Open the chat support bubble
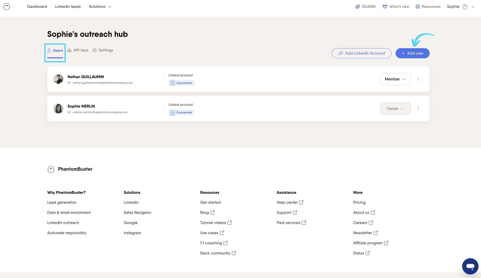 tap(470, 266)
